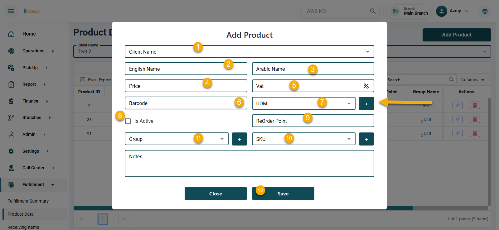Click the search magnifier in AWB field
Viewport: 499px width, 230px height.
373,11
